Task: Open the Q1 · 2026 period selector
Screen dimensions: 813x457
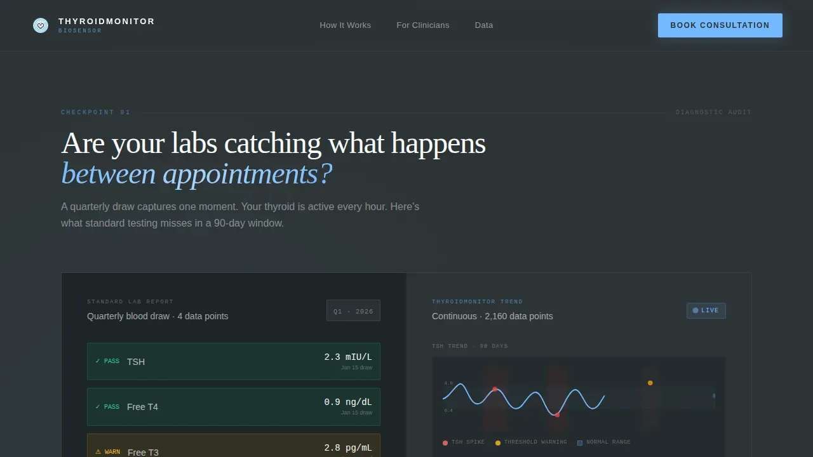Action: pyautogui.click(x=353, y=310)
